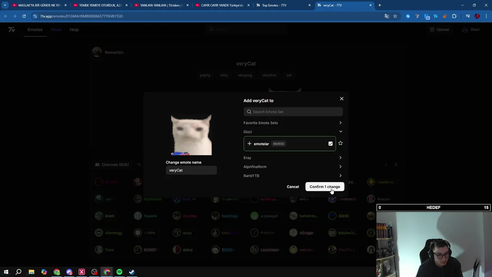Uncheck the emotelar emote set checkbox
The width and height of the screenshot is (492, 277).
point(331,144)
